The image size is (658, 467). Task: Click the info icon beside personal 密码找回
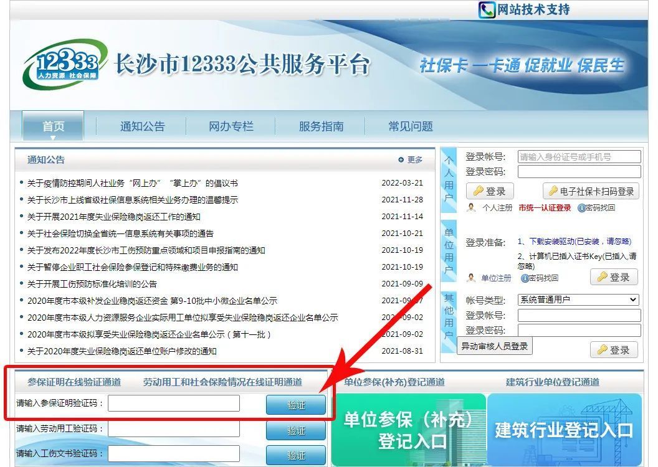tap(581, 208)
